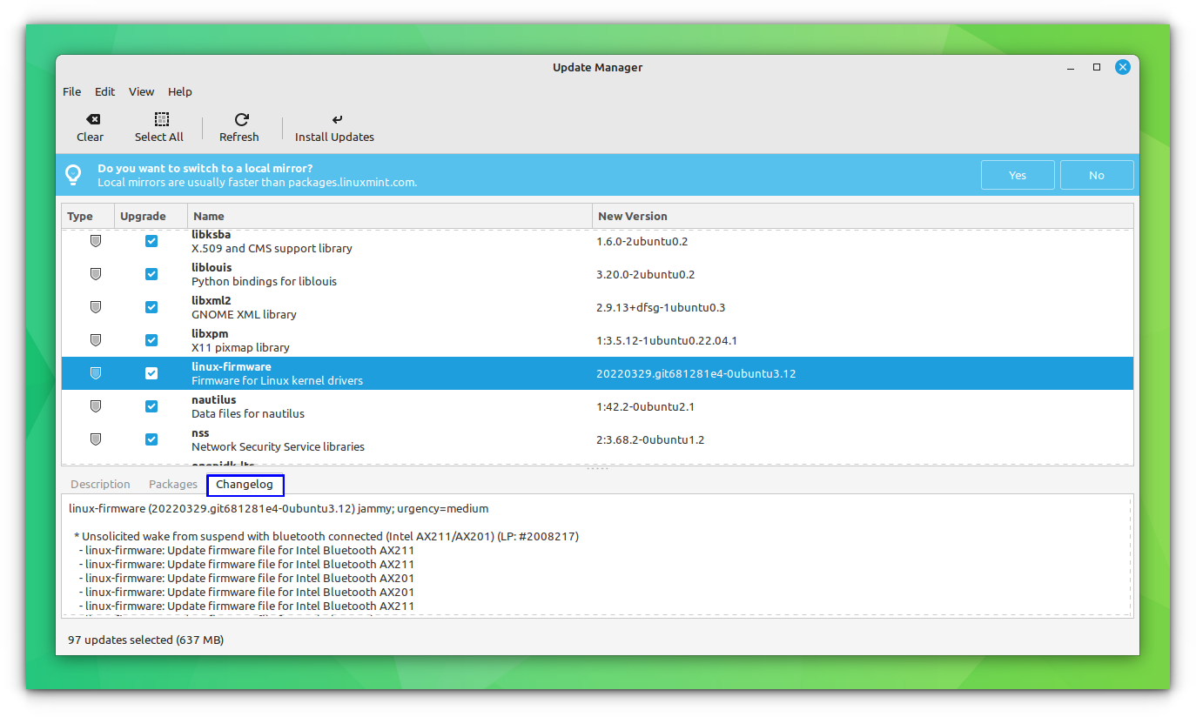Uncheck the linux-firmware upgrade checkbox
This screenshot has height=717, width=1196.
coord(151,372)
